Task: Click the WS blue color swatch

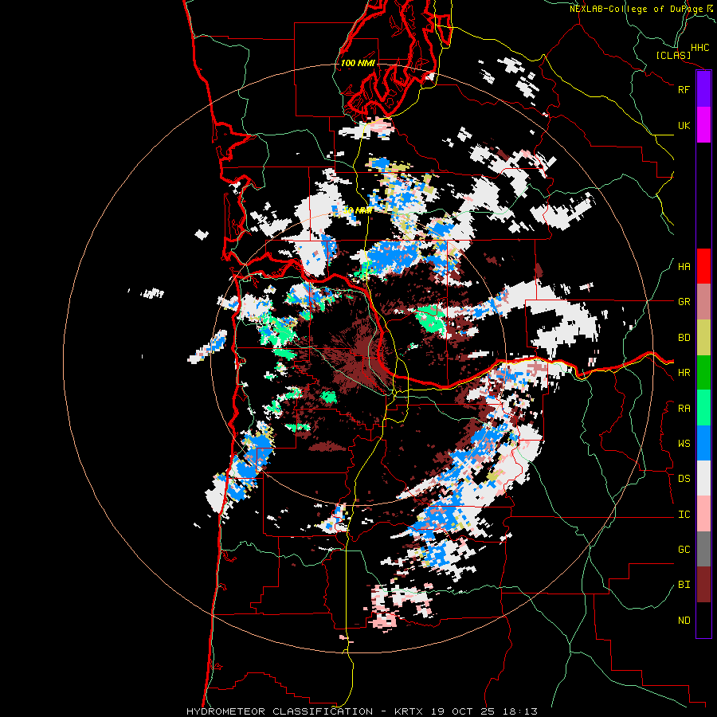Action: [x=703, y=443]
